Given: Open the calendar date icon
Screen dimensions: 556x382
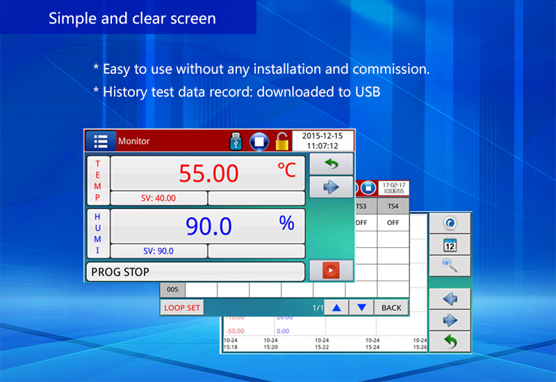Looking at the screenshot, I should click(449, 244).
